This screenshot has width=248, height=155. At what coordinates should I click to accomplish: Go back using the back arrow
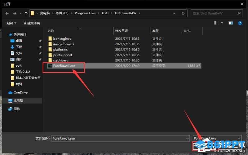(7, 13)
